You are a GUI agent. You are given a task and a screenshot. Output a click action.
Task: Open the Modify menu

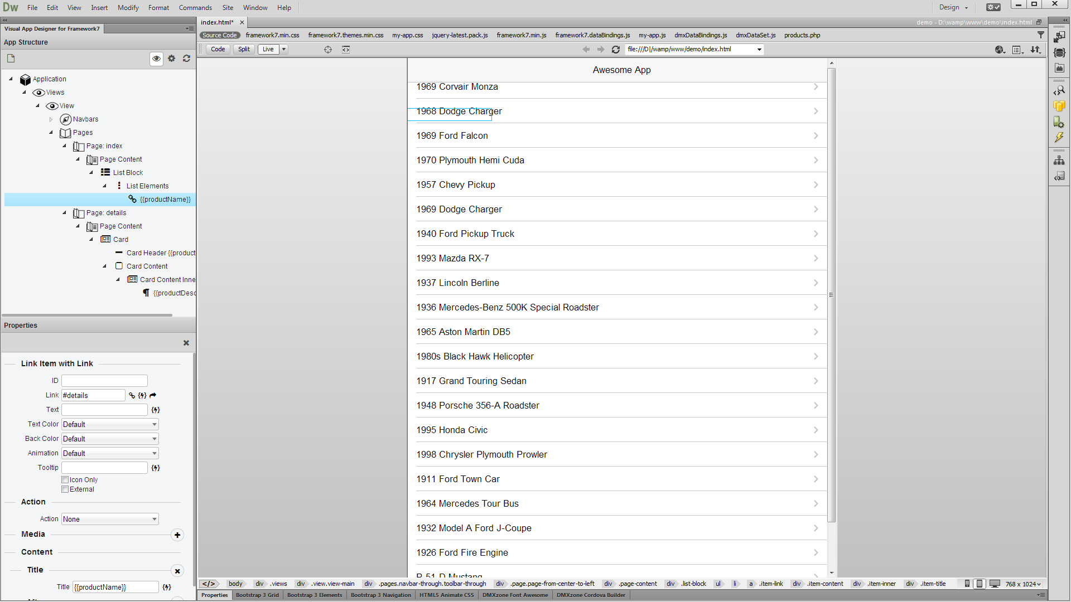point(128,8)
